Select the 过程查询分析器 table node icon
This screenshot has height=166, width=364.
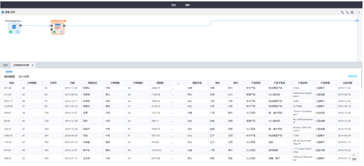point(57,27)
